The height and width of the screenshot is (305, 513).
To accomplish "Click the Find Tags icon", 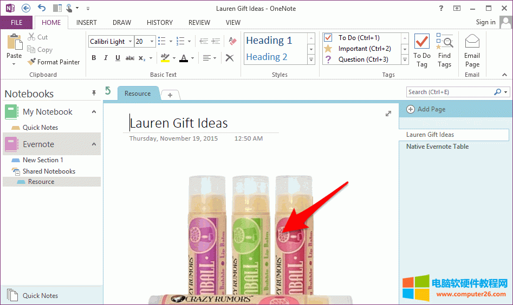I will point(444,42).
